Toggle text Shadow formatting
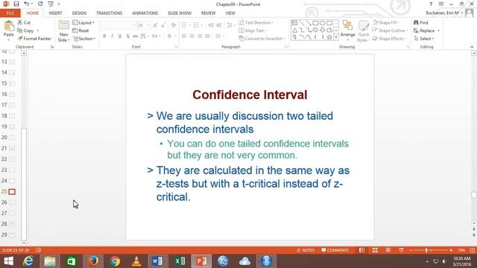Image resolution: width=477 pixels, height=268 pixels. (127, 36)
